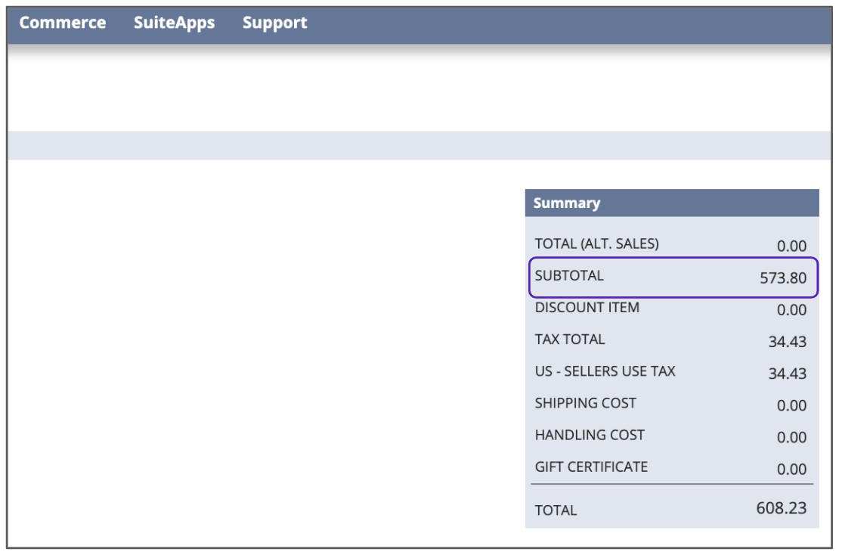This screenshot has height=558, width=842.
Task: Click the US - SELLERS USE TAX amount
Action: pyautogui.click(x=787, y=374)
